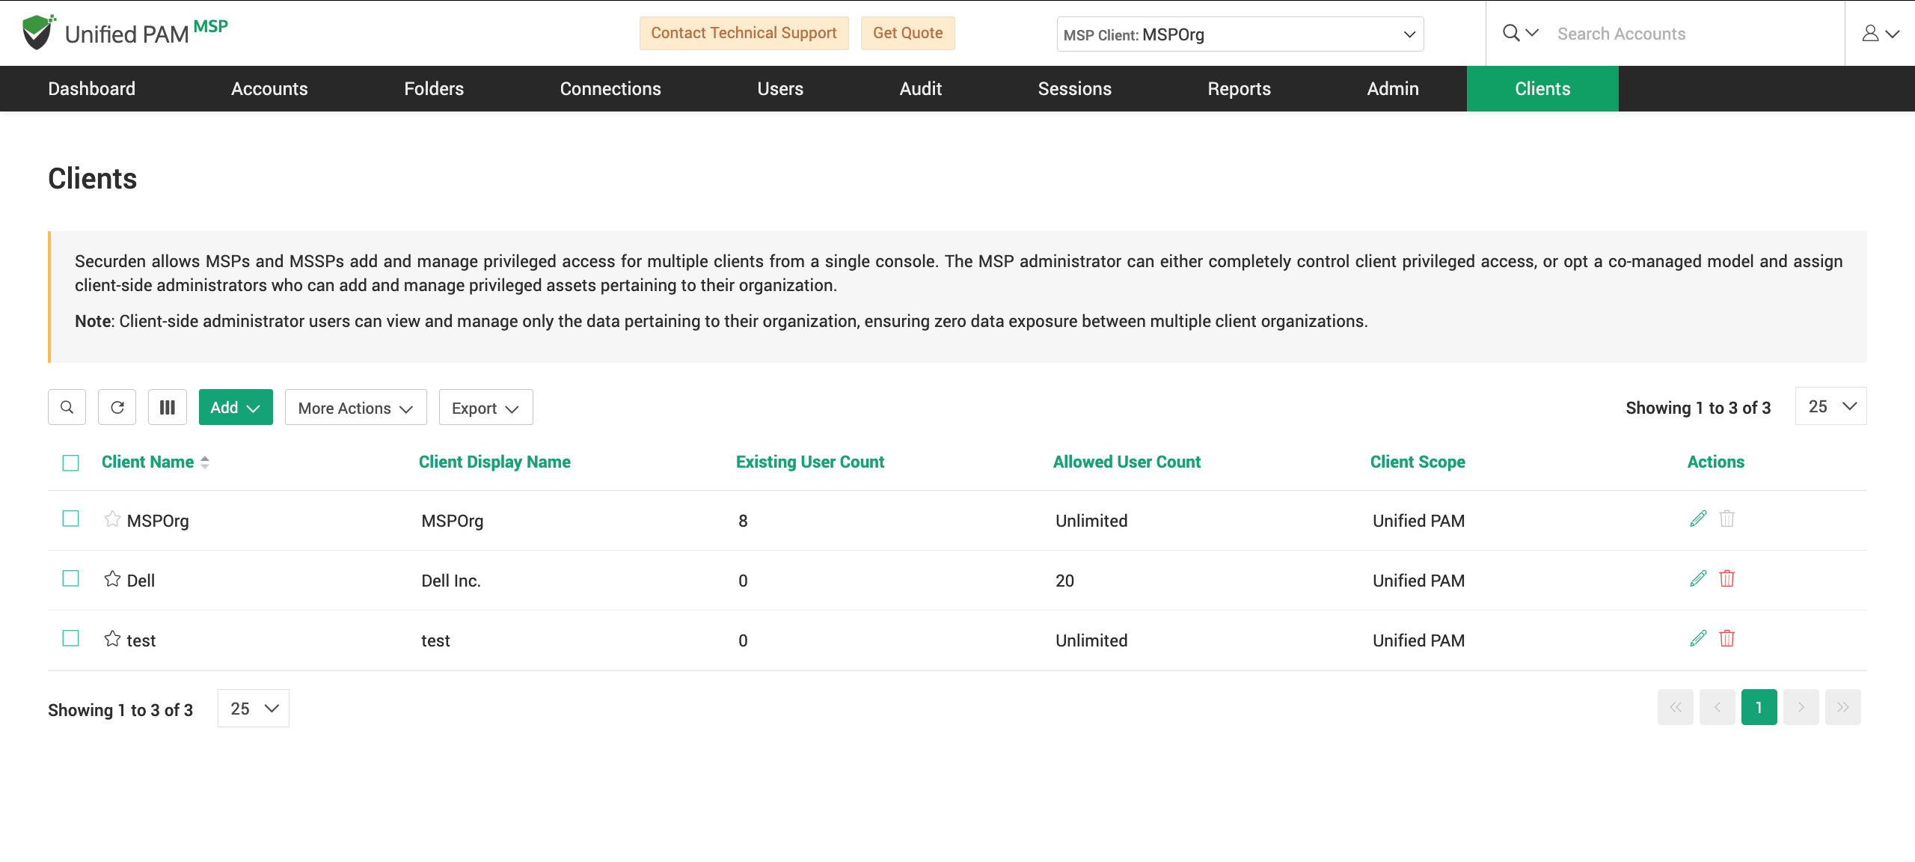This screenshot has width=1915, height=862.
Task: Refresh the clients list
Action: click(x=117, y=407)
